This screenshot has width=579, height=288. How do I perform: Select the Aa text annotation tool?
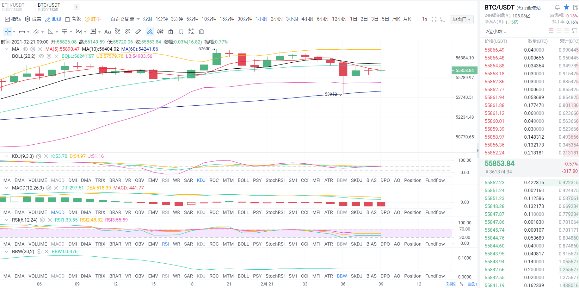click(x=108, y=31)
